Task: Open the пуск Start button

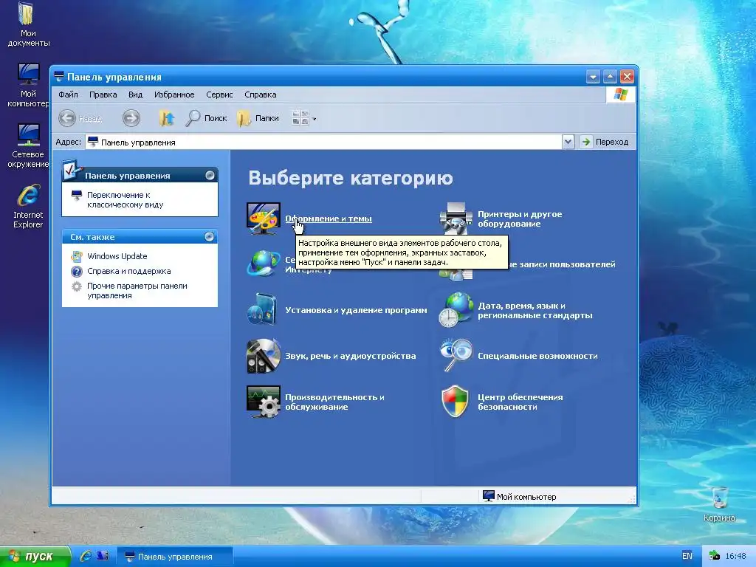Action: pos(35,557)
